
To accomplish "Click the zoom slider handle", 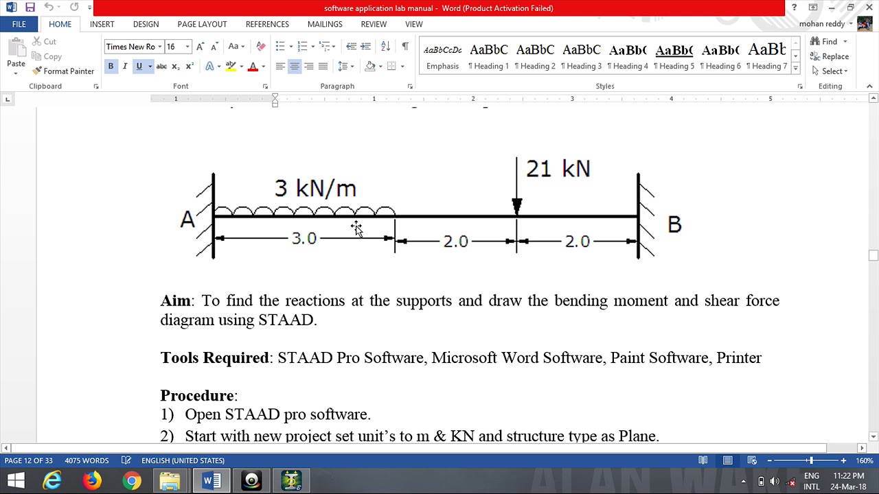I will [x=811, y=460].
